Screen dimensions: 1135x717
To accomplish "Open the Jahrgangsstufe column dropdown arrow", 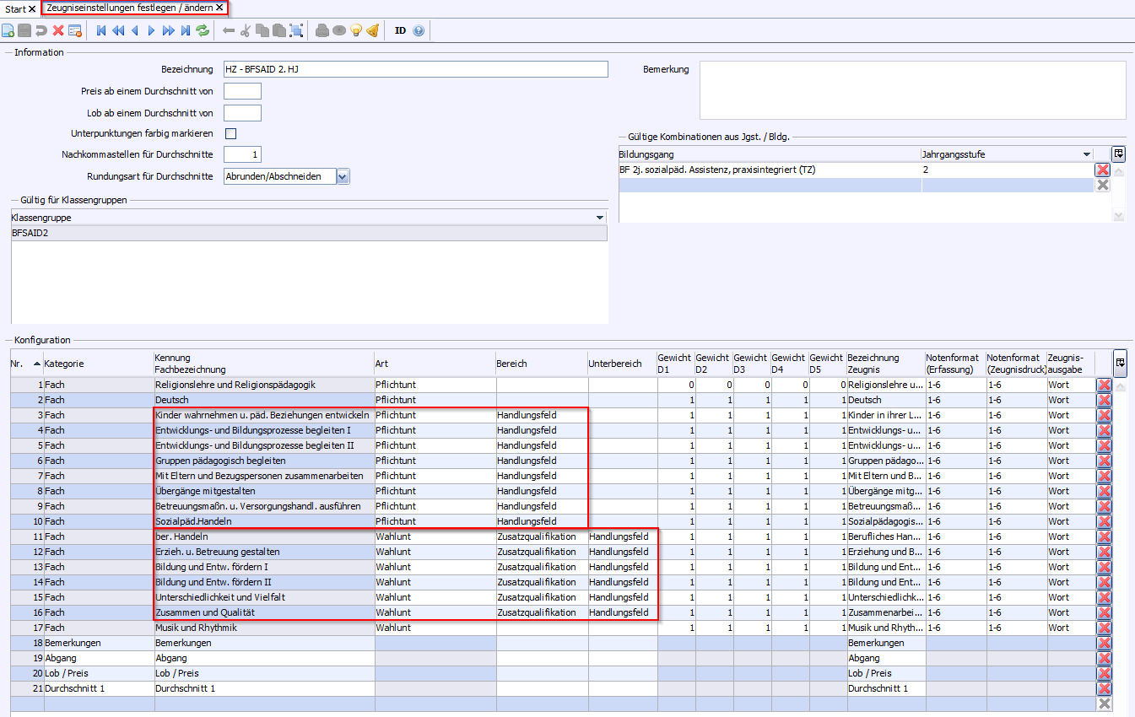I will click(x=1086, y=154).
